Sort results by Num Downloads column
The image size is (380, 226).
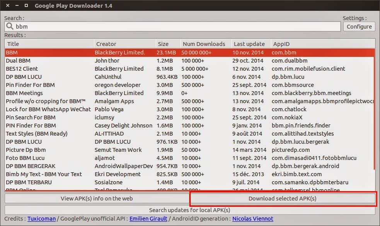[205, 44]
